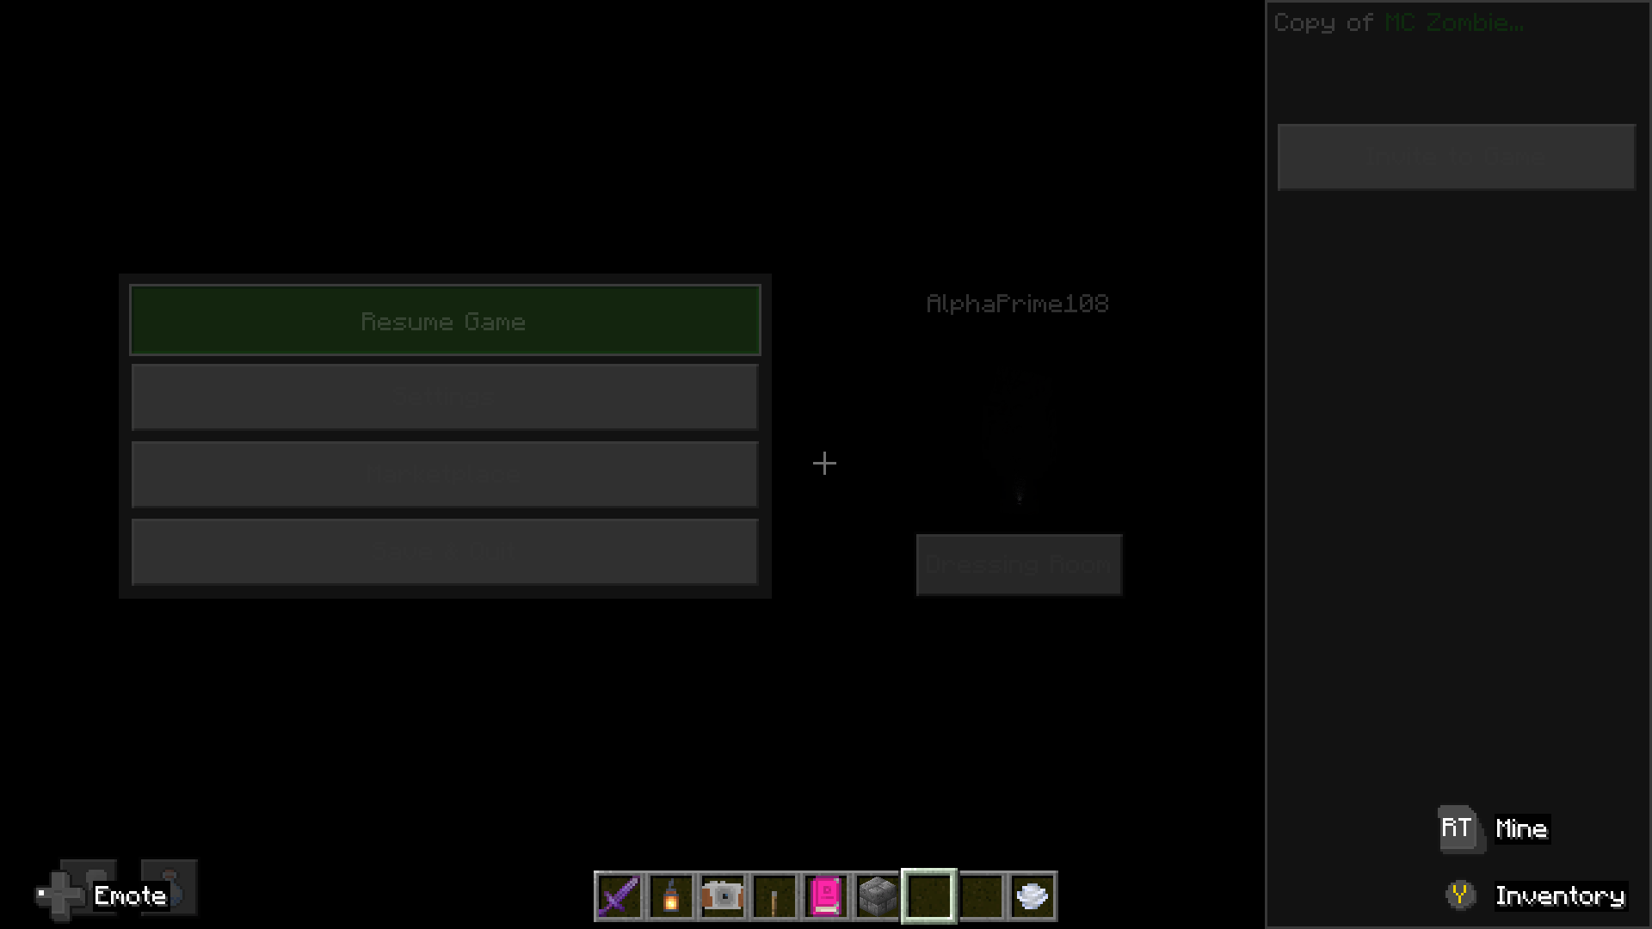
Task: Select the pink book in hotbar
Action: pyautogui.click(x=825, y=896)
